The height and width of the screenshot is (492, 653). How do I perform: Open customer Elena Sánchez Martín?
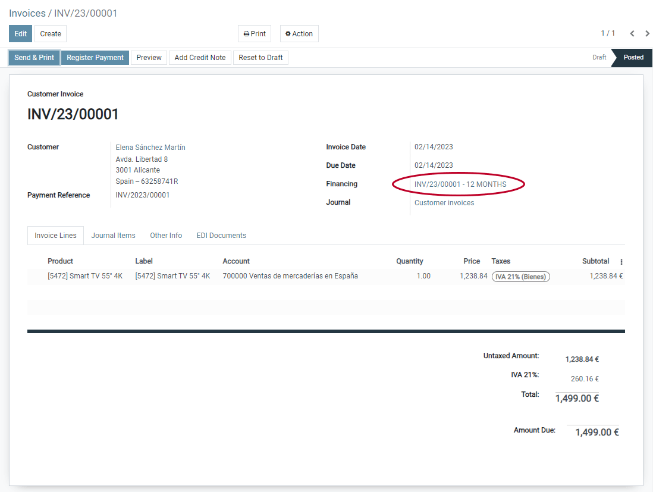150,147
